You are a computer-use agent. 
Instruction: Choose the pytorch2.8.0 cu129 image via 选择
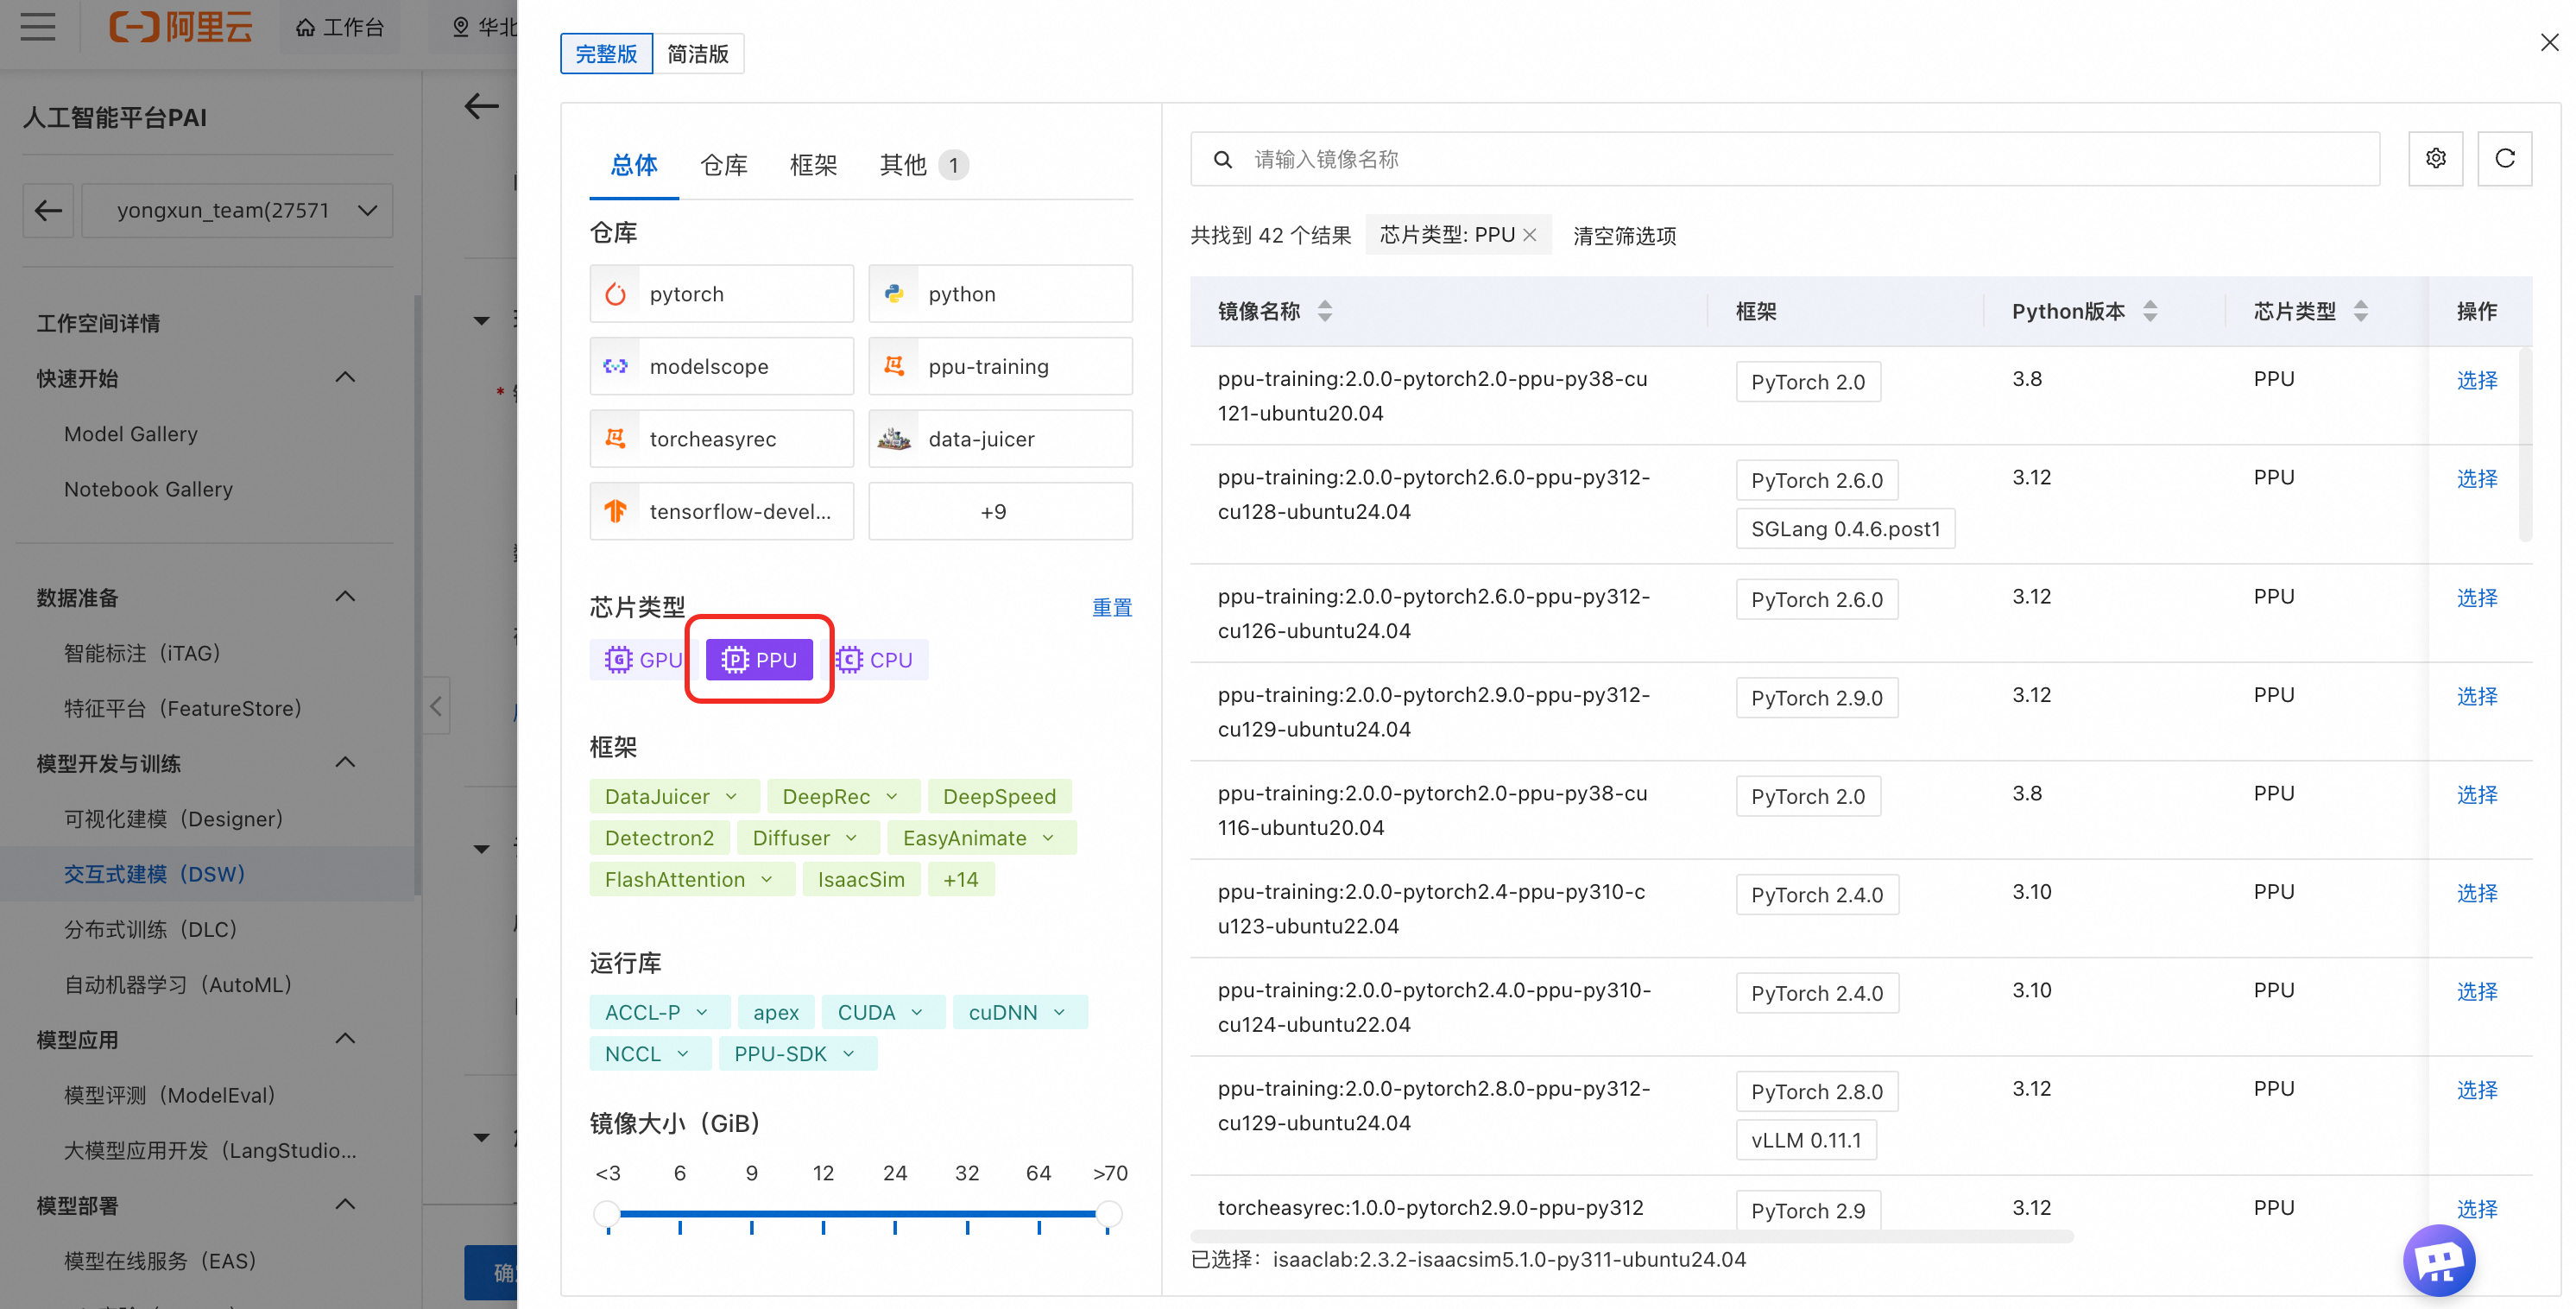click(2476, 1090)
